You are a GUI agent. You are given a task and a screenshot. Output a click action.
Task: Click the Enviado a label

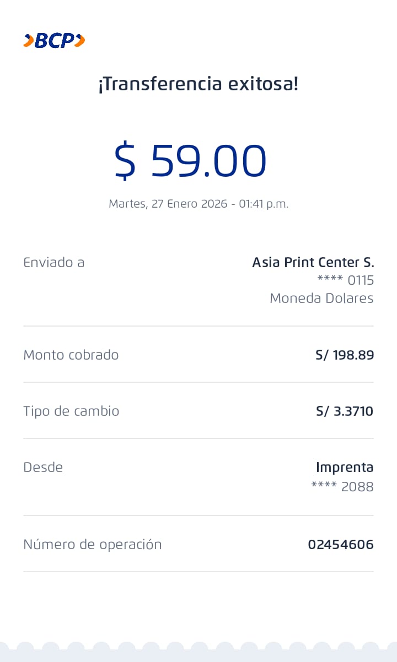(53, 263)
